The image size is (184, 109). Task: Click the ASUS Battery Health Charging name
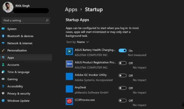95,50
